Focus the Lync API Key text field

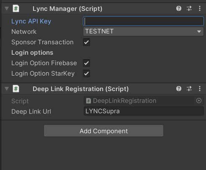coord(143,21)
